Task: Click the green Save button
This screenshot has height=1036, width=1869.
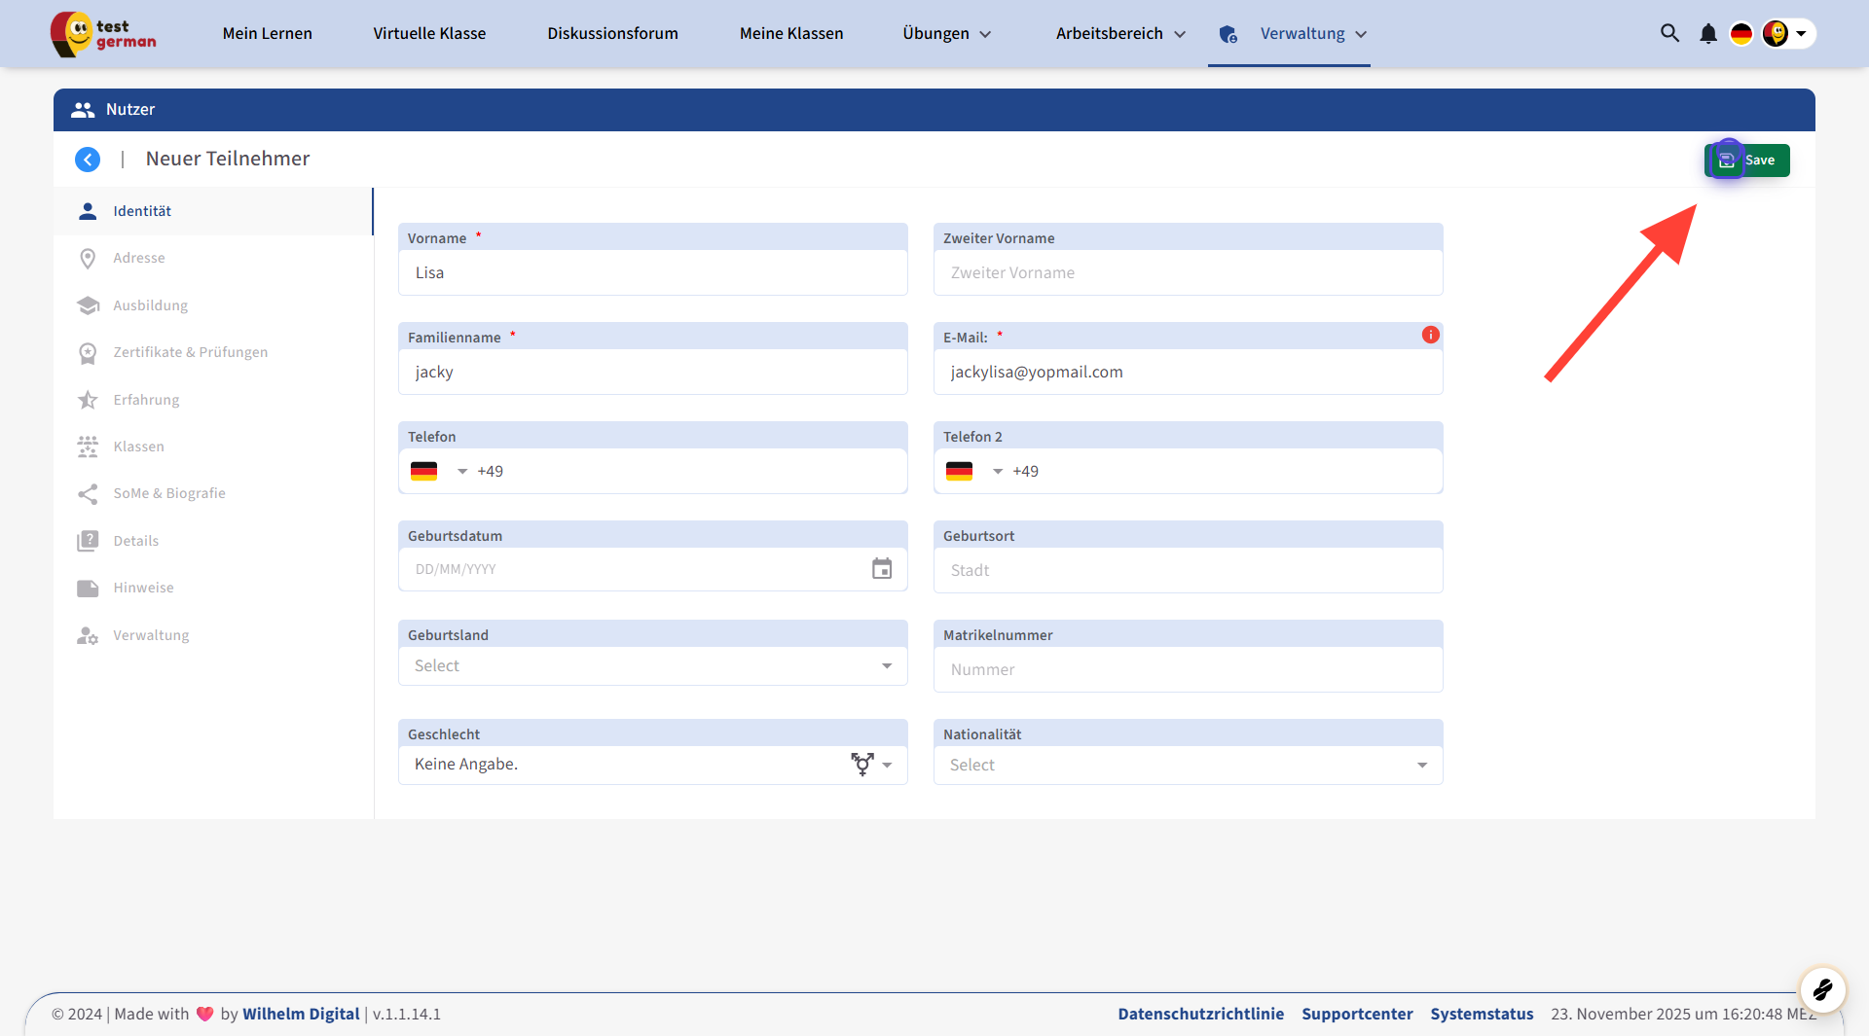Action: click(x=1748, y=161)
